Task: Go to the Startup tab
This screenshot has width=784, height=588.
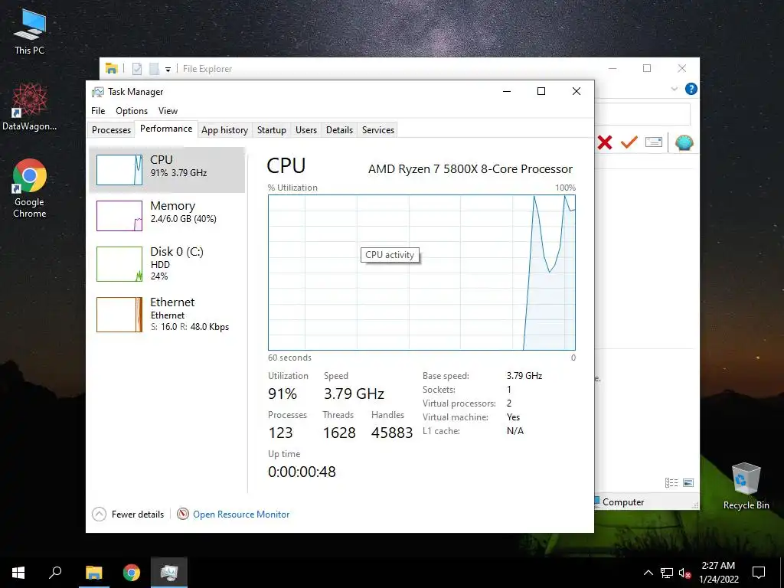Action: (x=272, y=130)
